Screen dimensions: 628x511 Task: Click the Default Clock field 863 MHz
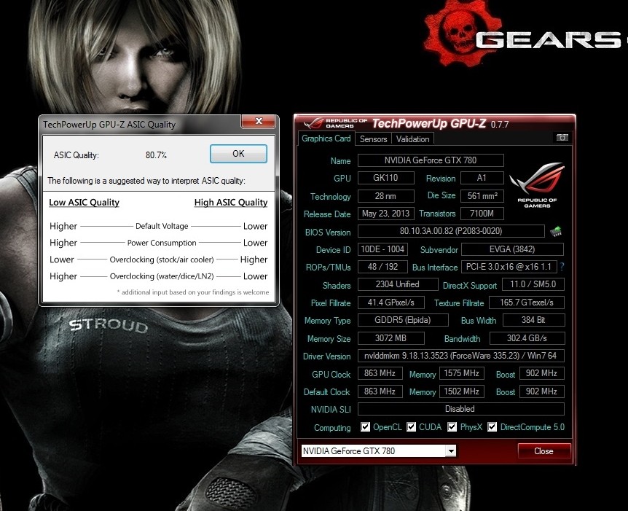pos(380,391)
